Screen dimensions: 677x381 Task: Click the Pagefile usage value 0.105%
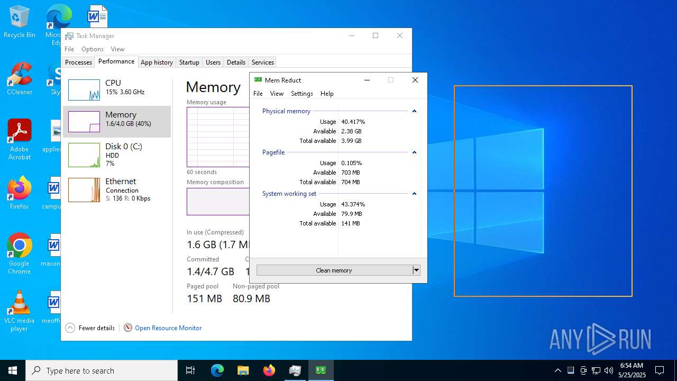click(x=351, y=163)
